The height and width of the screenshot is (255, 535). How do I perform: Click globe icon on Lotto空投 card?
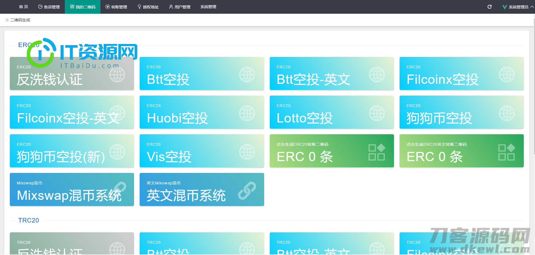377,113
